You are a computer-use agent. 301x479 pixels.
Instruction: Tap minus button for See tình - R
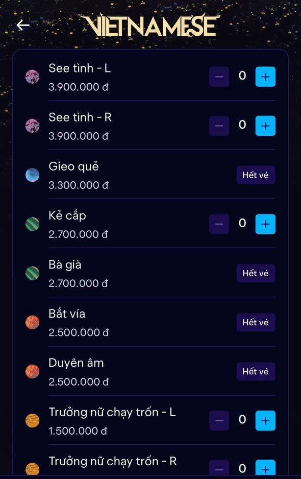pos(219,126)
